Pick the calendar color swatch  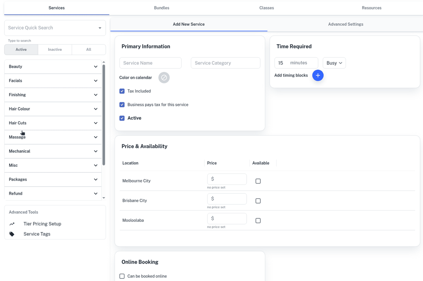tap(164, 77)
